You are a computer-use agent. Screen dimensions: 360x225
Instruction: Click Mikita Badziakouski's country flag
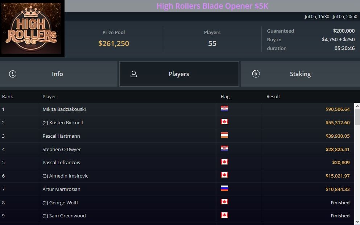click(x=224, y=109)
